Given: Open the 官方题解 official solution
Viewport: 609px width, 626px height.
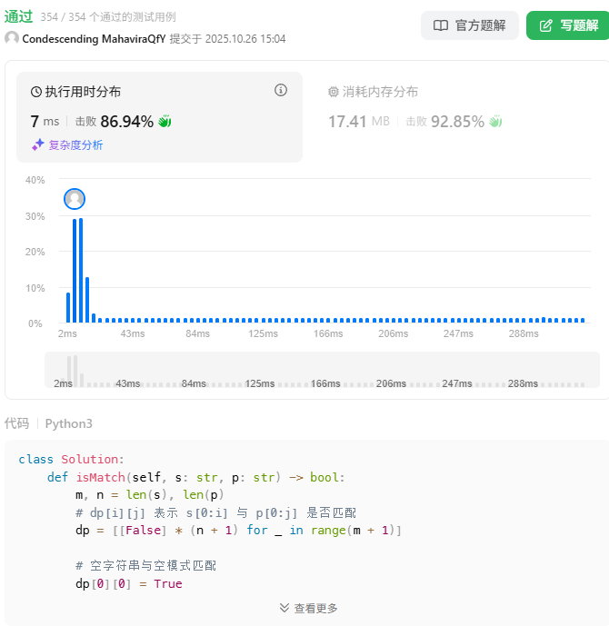Looking at the screenshot, I should pyautogui.click(x=470, y=25).
